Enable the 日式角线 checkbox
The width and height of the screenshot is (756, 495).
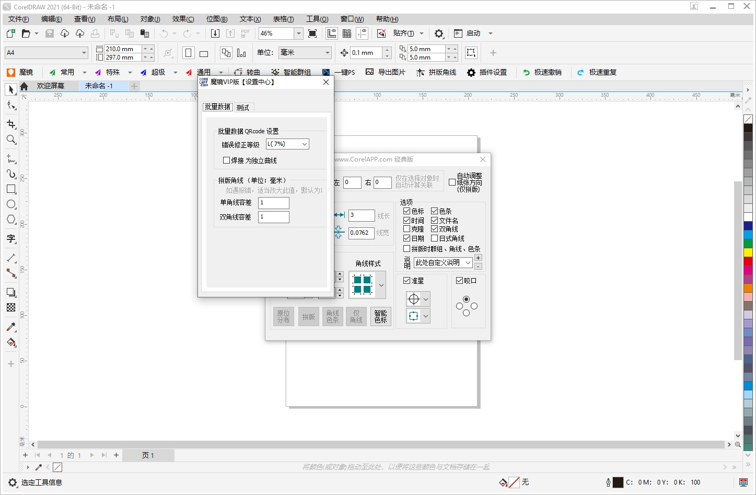click(x=434, y=238)
